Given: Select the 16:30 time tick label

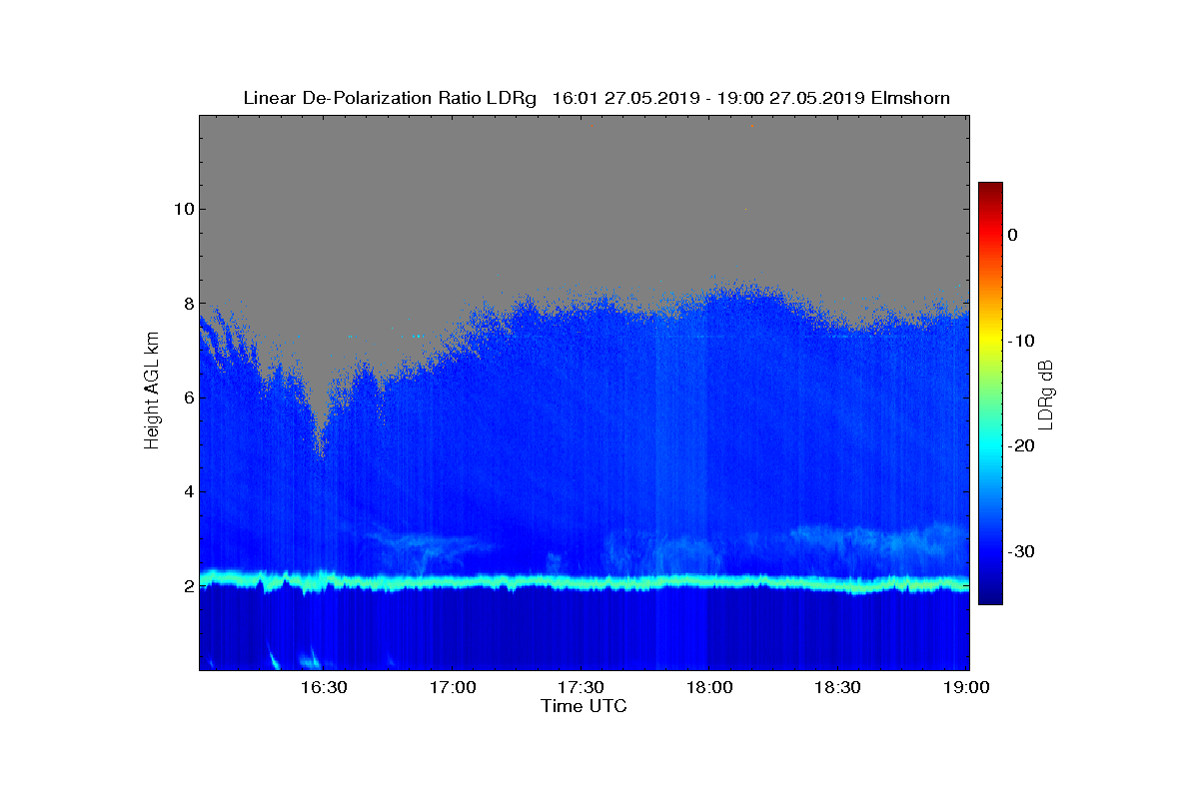Looking at the screenshot, I should click(x=324, y=687).
